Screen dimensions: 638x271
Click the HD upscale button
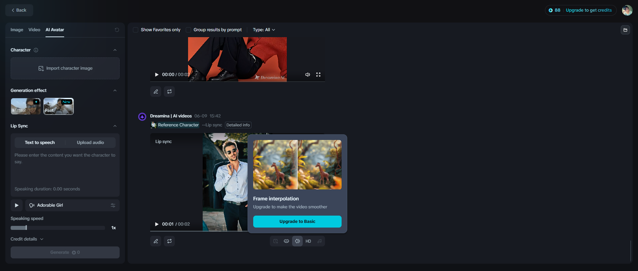pos(308,241)
